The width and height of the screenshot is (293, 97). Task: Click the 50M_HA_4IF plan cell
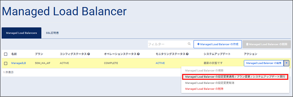coord(43,63)
